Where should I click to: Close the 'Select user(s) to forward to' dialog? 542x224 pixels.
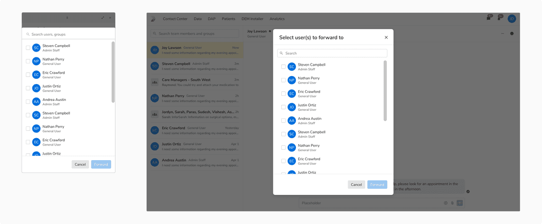click(386, 37)
